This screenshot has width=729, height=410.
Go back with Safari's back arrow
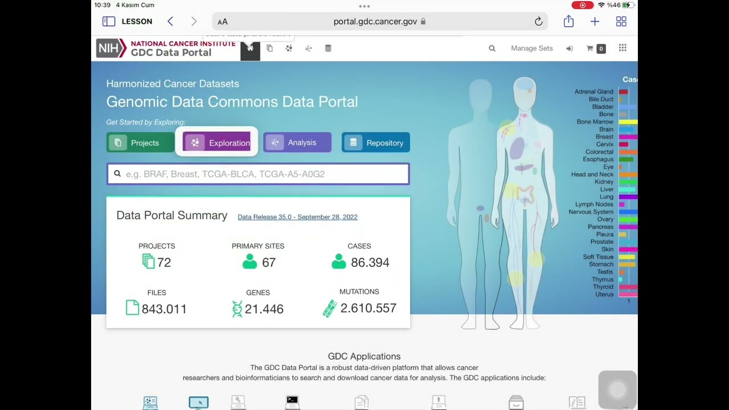[x=170, y=22]
